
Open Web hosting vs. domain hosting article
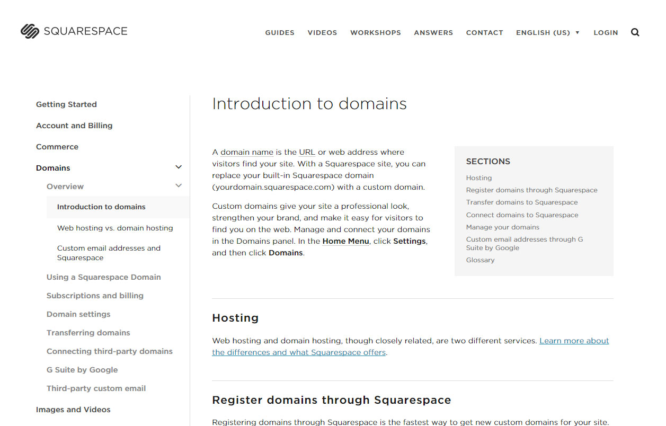115,228
